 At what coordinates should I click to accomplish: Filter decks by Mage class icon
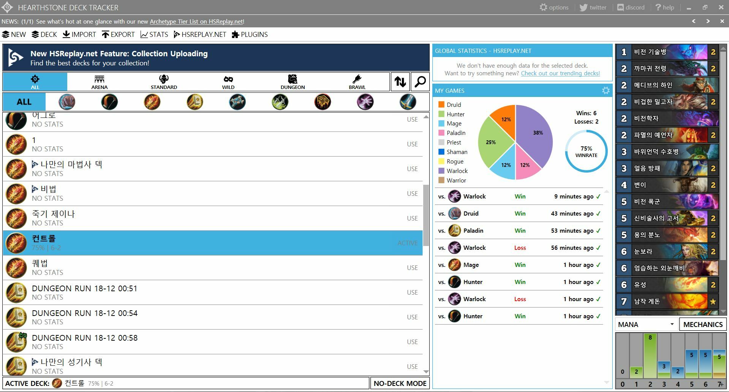pyautogui.click(x=152, y=102)
